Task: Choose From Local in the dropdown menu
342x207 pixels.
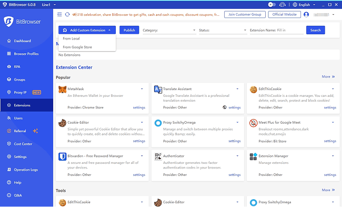Action: tap(87, 38)
